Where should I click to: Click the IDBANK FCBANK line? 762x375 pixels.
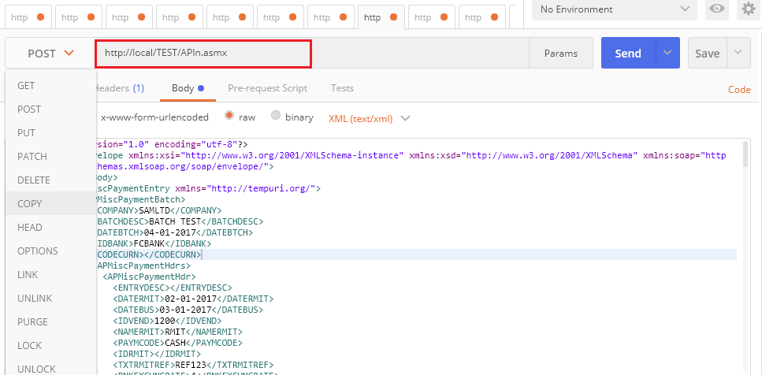tap(154, 243)
